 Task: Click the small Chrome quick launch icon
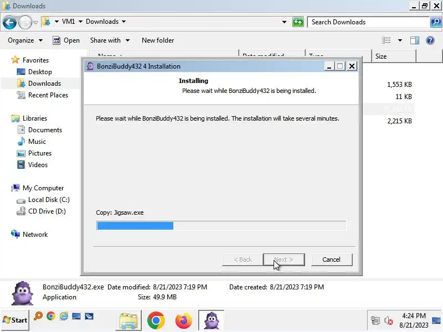coord(51,316)
